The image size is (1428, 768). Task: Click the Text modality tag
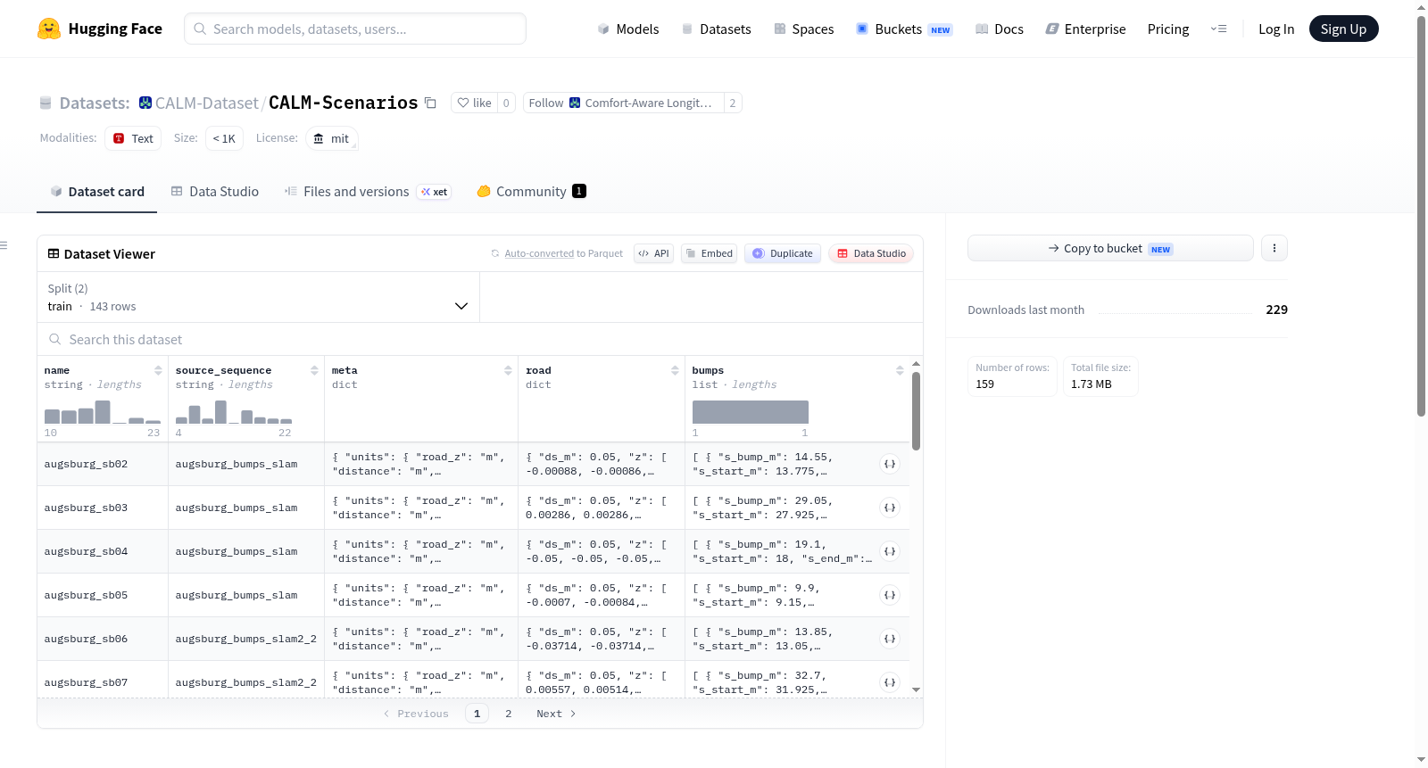pos(133,138)
